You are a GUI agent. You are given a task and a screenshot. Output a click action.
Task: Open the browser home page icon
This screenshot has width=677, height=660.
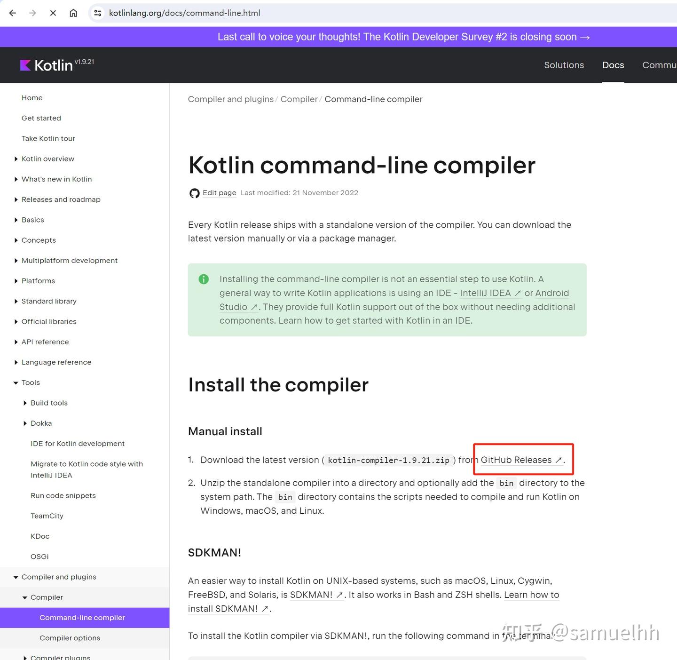click(x=73, y=13)
